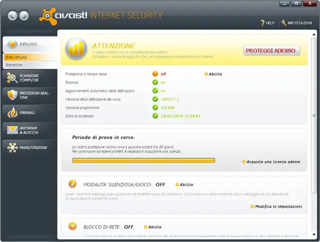Open the IMPOSTAZIONI link text

[300, 23]
